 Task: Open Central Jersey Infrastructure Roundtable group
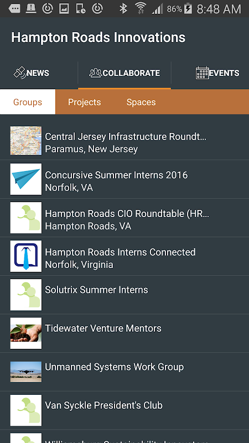click(x=124, y=141)
